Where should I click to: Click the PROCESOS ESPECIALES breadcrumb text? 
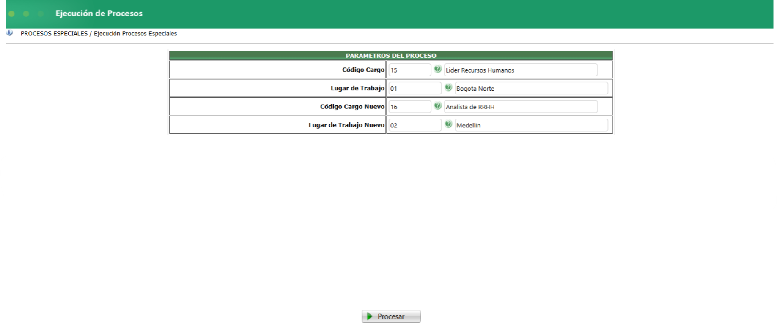click(54, 34)
